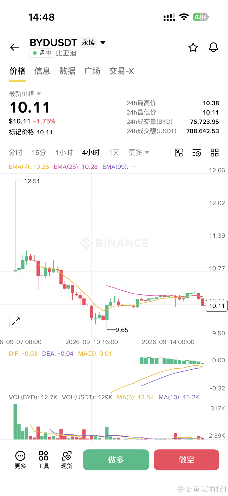This screenshot has height=496, width=228.
Task: Open chart drawing tools icon
Action: [179, 152]
